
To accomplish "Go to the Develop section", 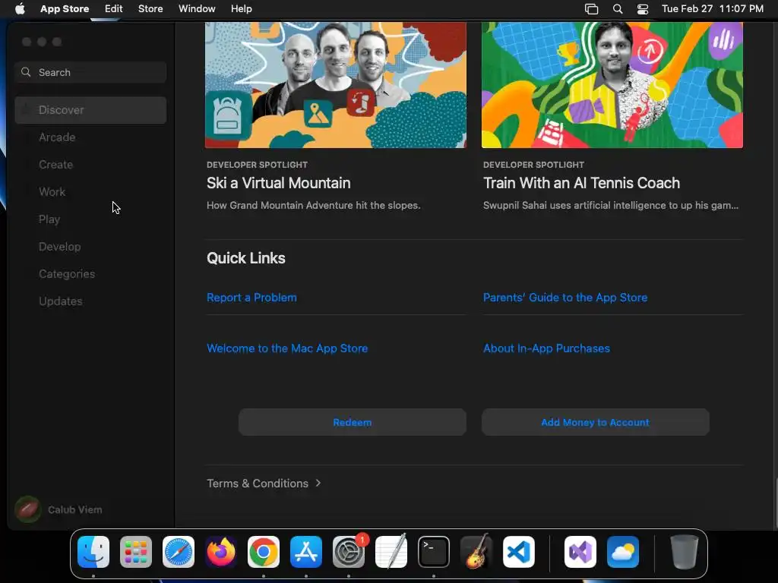I will 90,247.
